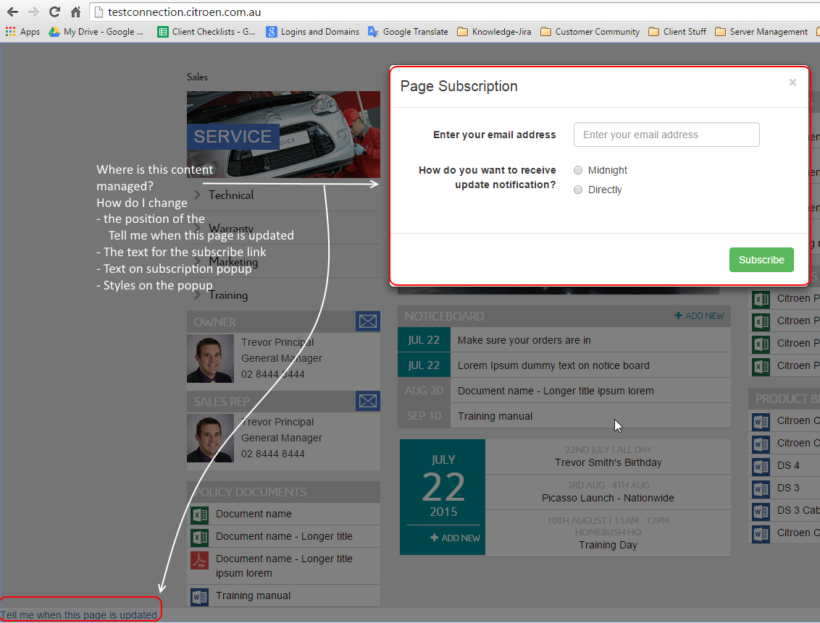Screen dimensions: 820x623
Task: Click the browser back arrow
Action: (x=12, y=12)
